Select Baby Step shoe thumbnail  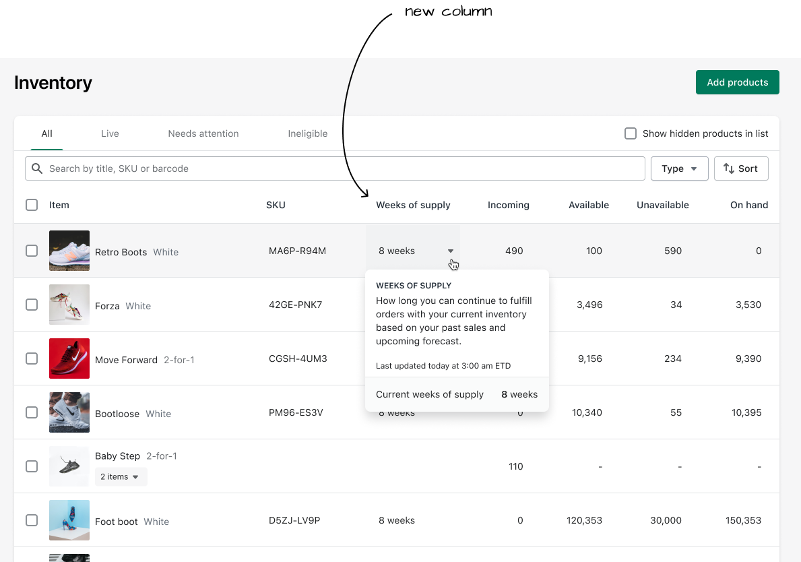point(69,466)
